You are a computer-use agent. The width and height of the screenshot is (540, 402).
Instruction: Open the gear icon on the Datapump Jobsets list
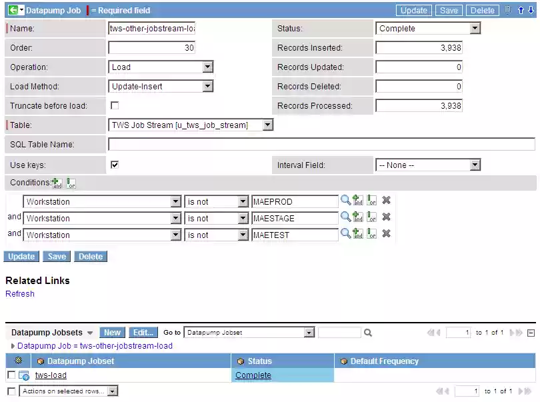19,361
